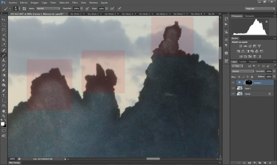
Task: Select the Blur tool
Action: tap(4, 80)
